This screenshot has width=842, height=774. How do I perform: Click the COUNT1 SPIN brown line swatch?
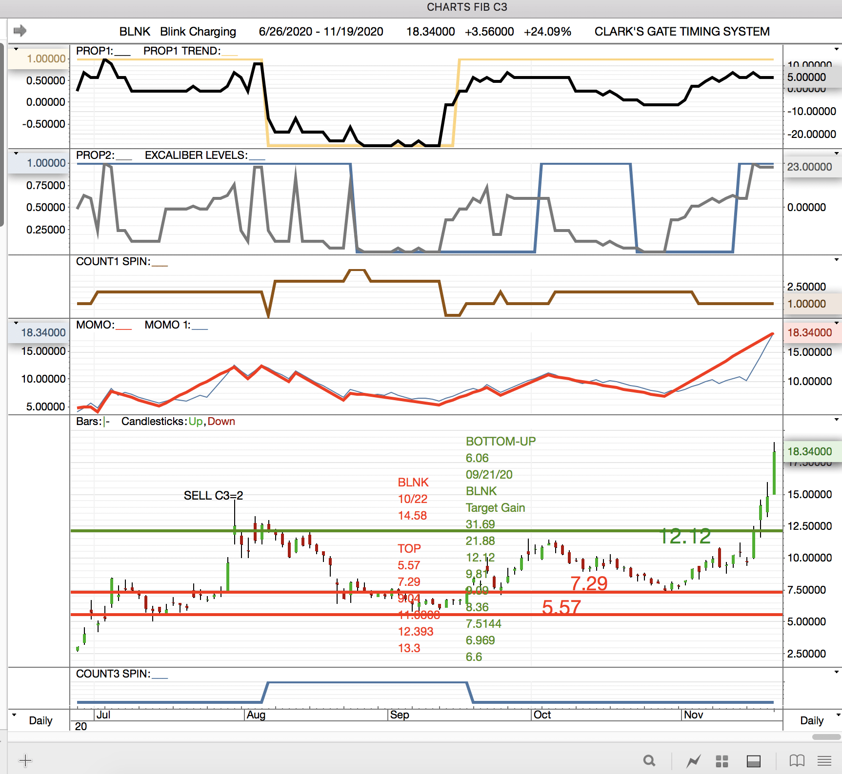(160, 266)
